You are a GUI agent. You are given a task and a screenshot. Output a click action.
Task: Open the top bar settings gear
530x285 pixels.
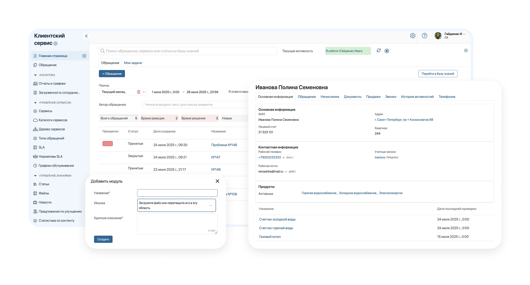pos(413,36)
